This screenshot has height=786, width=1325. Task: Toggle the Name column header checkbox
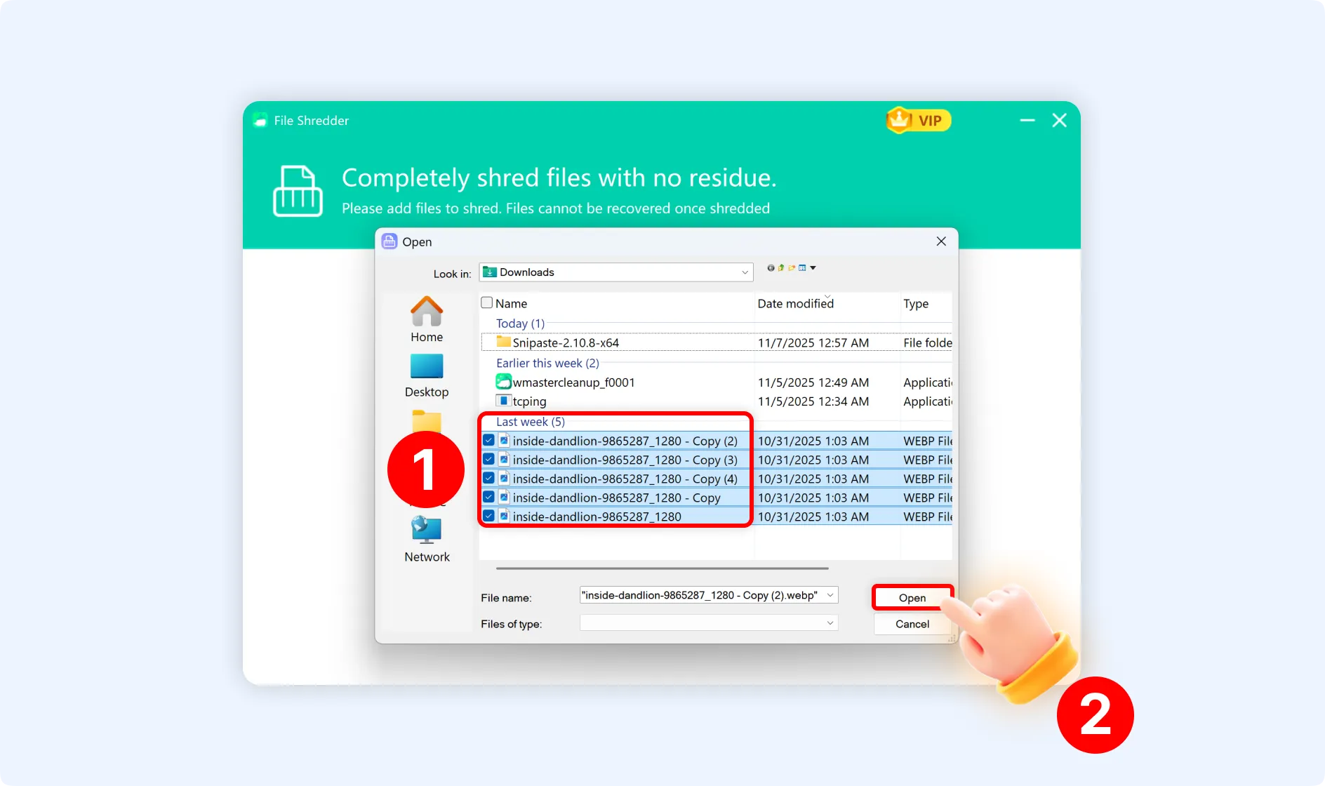486,302
